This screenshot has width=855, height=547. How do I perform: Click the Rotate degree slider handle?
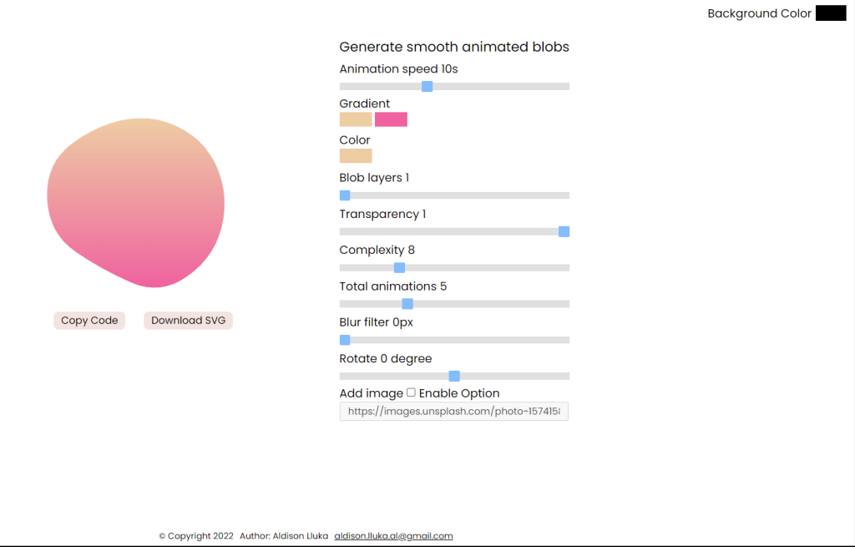pos(454,376)
